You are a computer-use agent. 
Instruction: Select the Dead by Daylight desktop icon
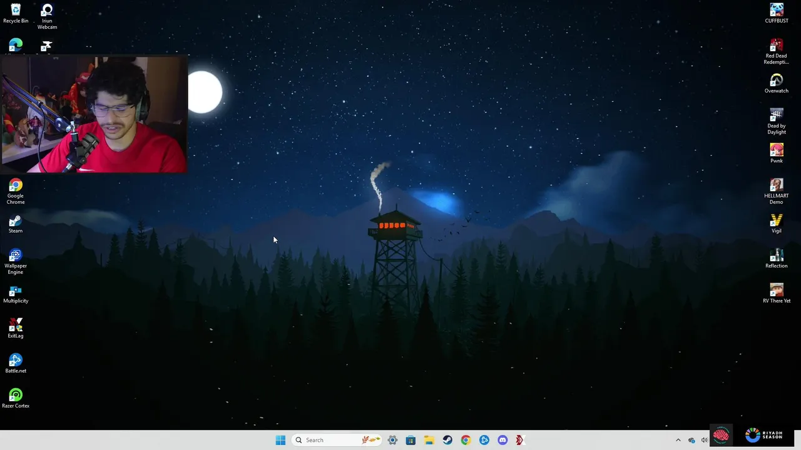(x=777, y=122)
